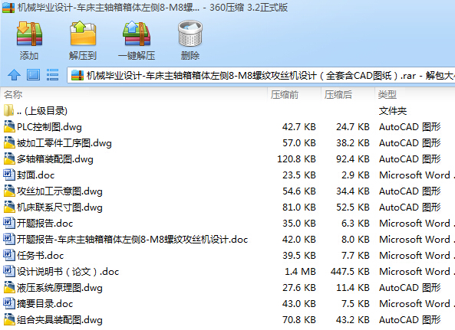The width and height of the screenshot is (455, 330).
Task: Click the 120.8 KB size value
Action: [x=296, y=159]
